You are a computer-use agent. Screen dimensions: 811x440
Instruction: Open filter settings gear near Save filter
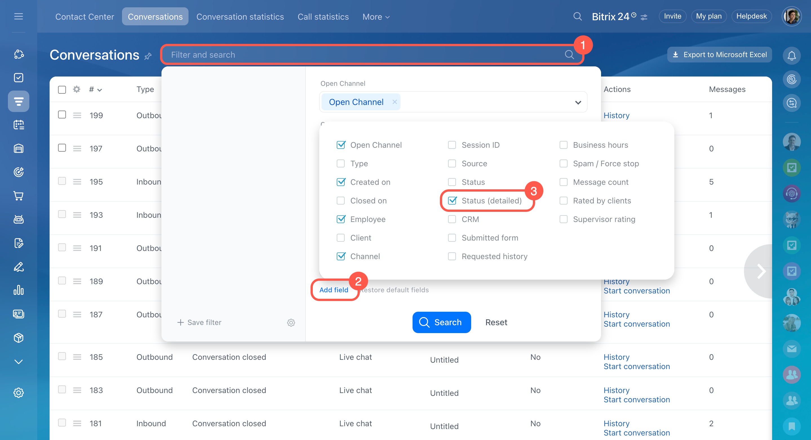(291, 322)
